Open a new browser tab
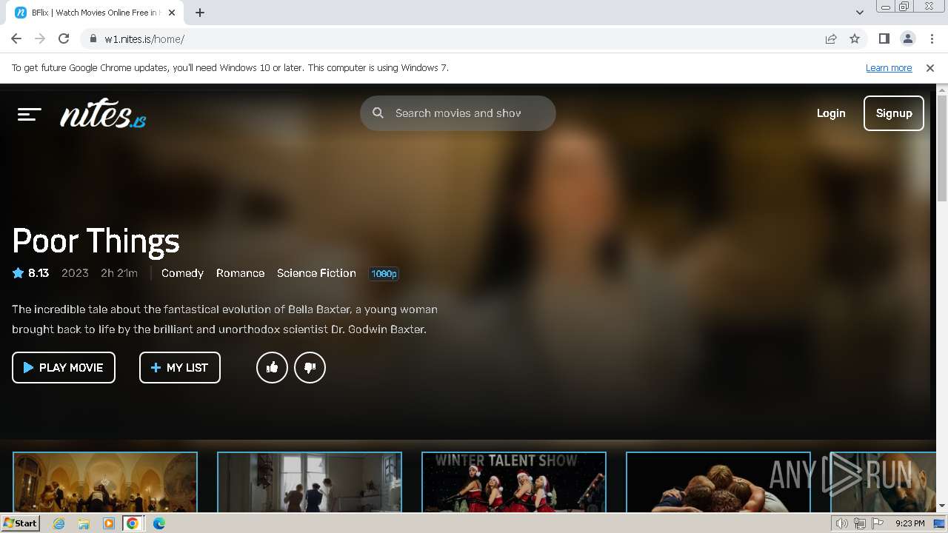 coord(200,13)
